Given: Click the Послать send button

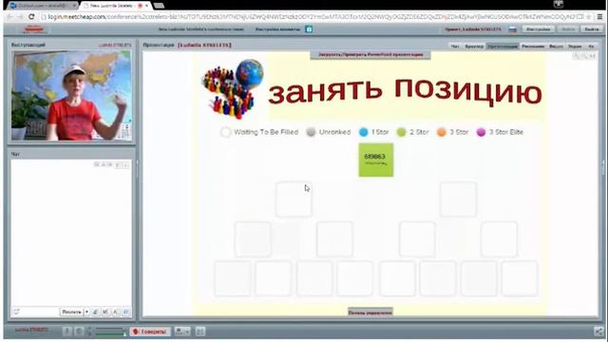Looking at the screenshot, I should [x=72, y=312].
